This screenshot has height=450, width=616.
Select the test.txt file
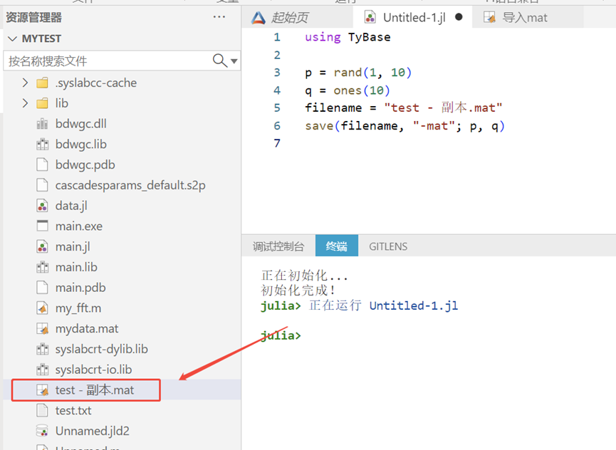tap(122, 410)
